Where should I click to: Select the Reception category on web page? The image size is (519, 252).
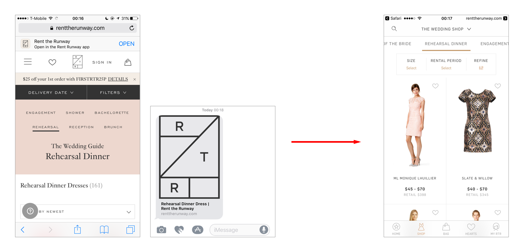click(x=81, y=127)
